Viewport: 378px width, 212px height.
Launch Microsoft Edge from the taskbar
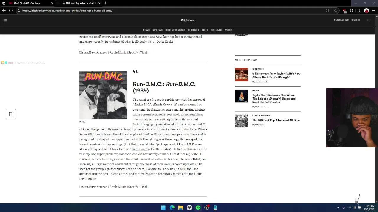point(172,208)
